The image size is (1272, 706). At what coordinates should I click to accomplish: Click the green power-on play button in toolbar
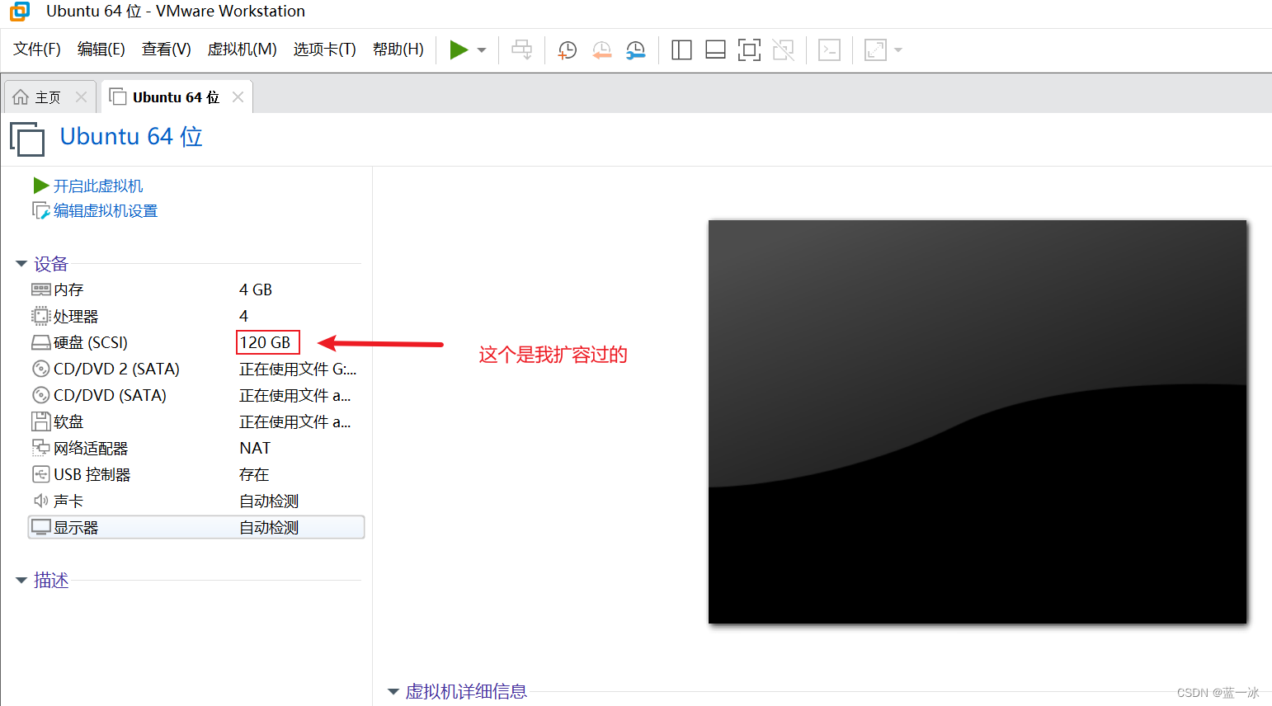tap(459, 49)
